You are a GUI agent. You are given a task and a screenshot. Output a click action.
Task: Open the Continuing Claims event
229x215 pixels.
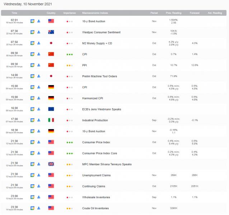point(94,186)
